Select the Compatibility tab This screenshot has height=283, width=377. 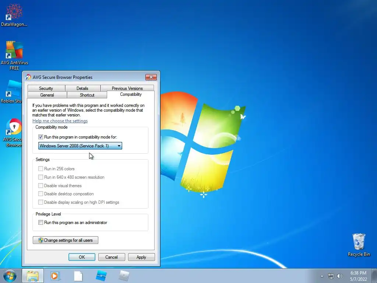[131, 94]
